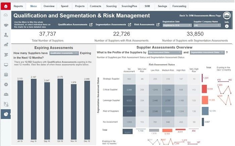Select Strategic Supplier No Assessment cell 552
The width and height of the screenshot is (235, 146).
click(129, 79)
